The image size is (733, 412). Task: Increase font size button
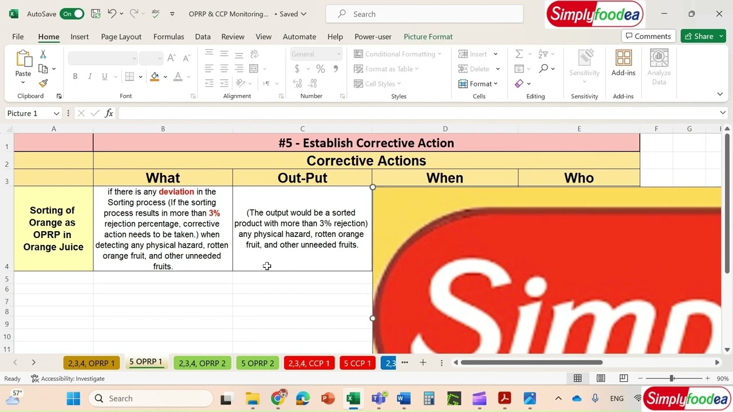coord(171,58)
